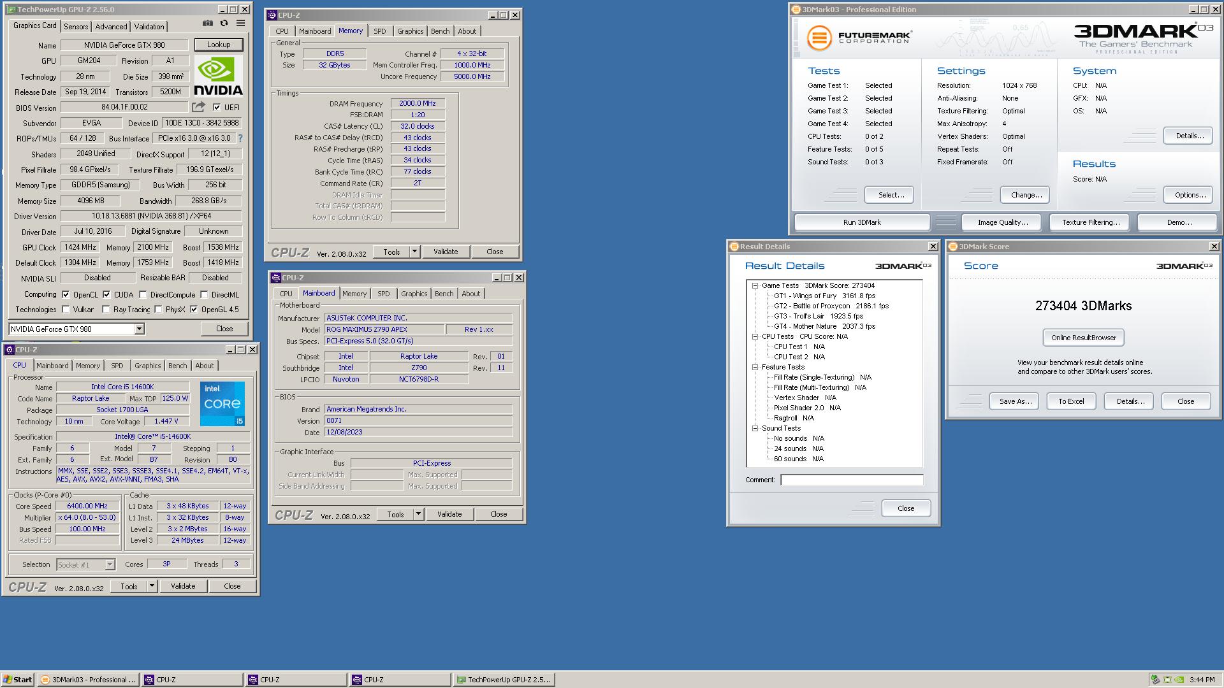Toggle the PhysX checkbox
Viewport: 1224px width, 688px height.
(x=158, y=310)
